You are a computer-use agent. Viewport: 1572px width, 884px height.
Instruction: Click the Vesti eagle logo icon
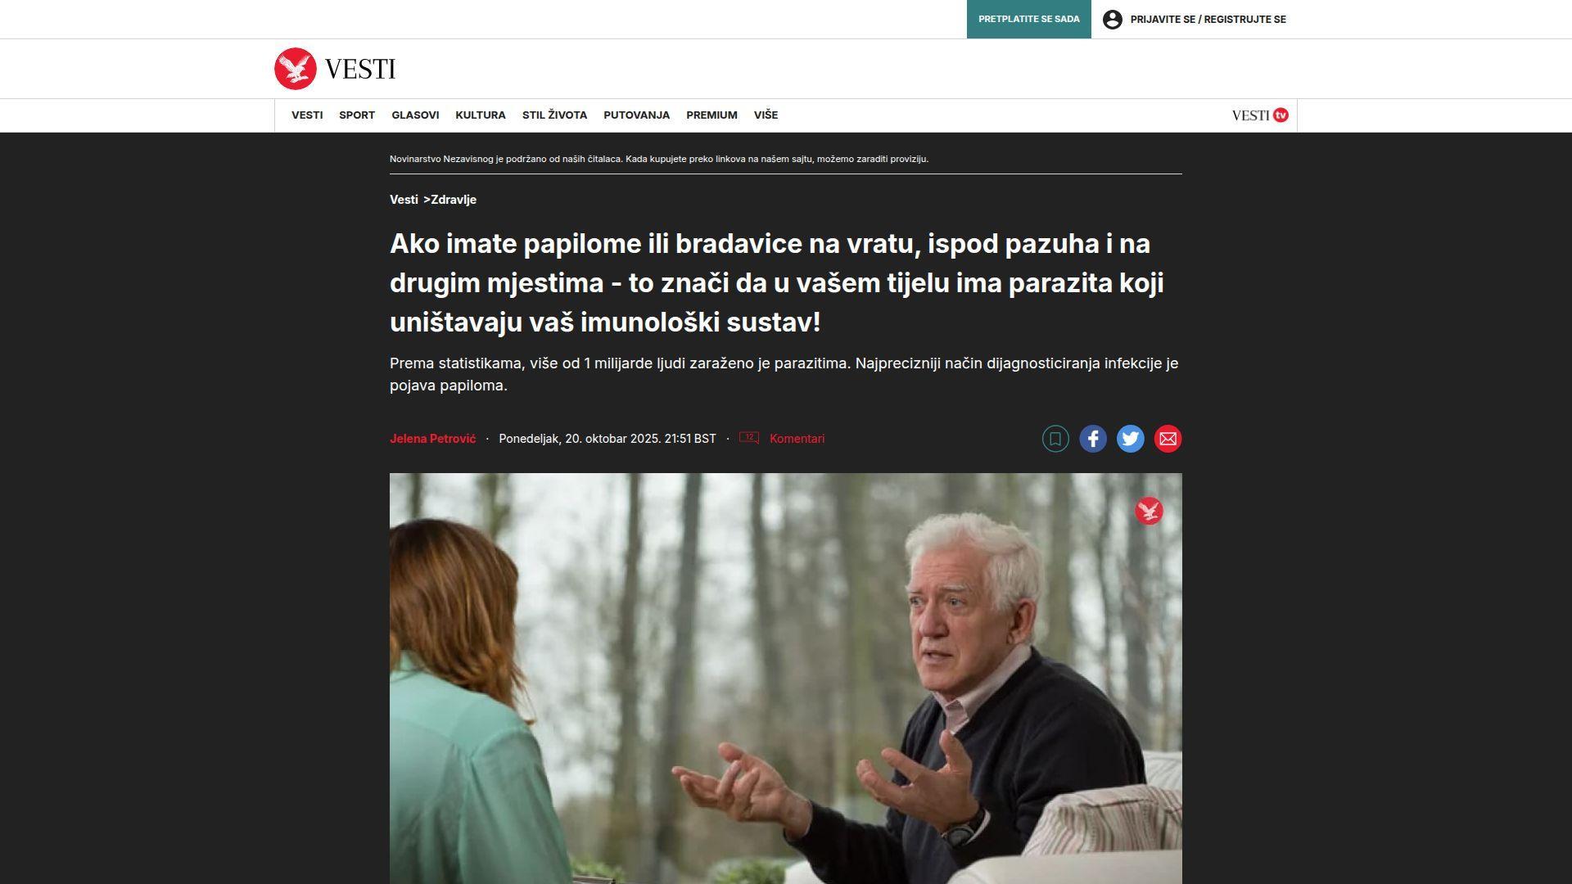pyautogui.click(x=296, y=69)
